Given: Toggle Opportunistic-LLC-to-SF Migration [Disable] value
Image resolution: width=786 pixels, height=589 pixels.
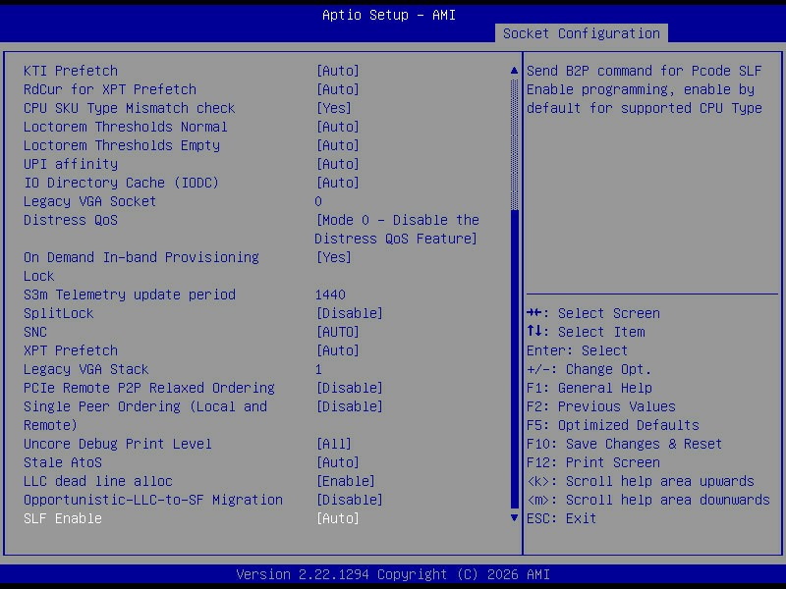Looking at the screenshot, I should click(x=350, y=500).
